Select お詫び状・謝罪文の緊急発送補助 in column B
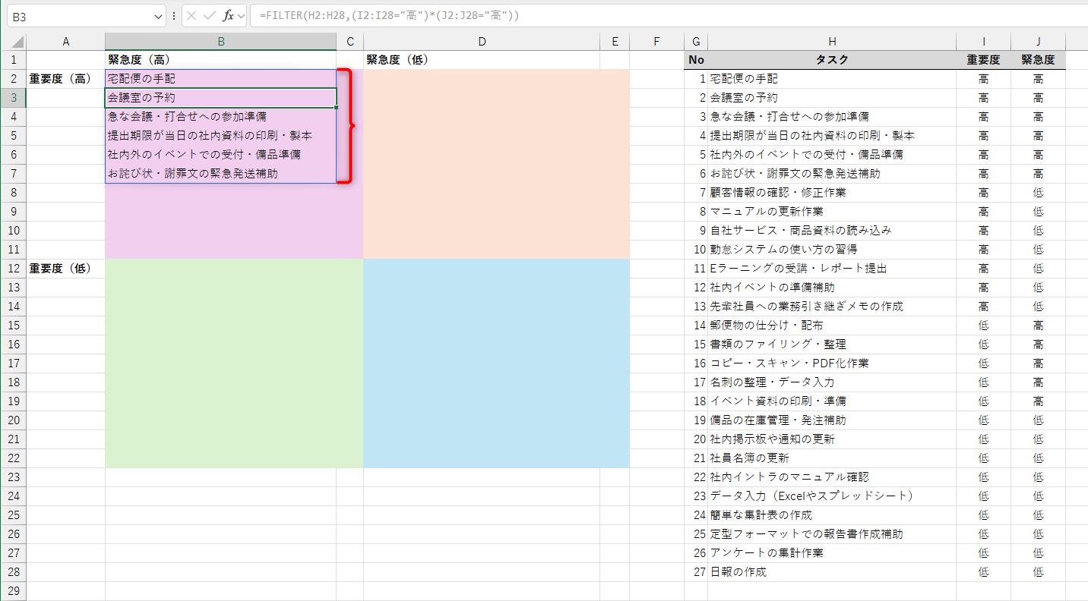 [x=221, y=174]
